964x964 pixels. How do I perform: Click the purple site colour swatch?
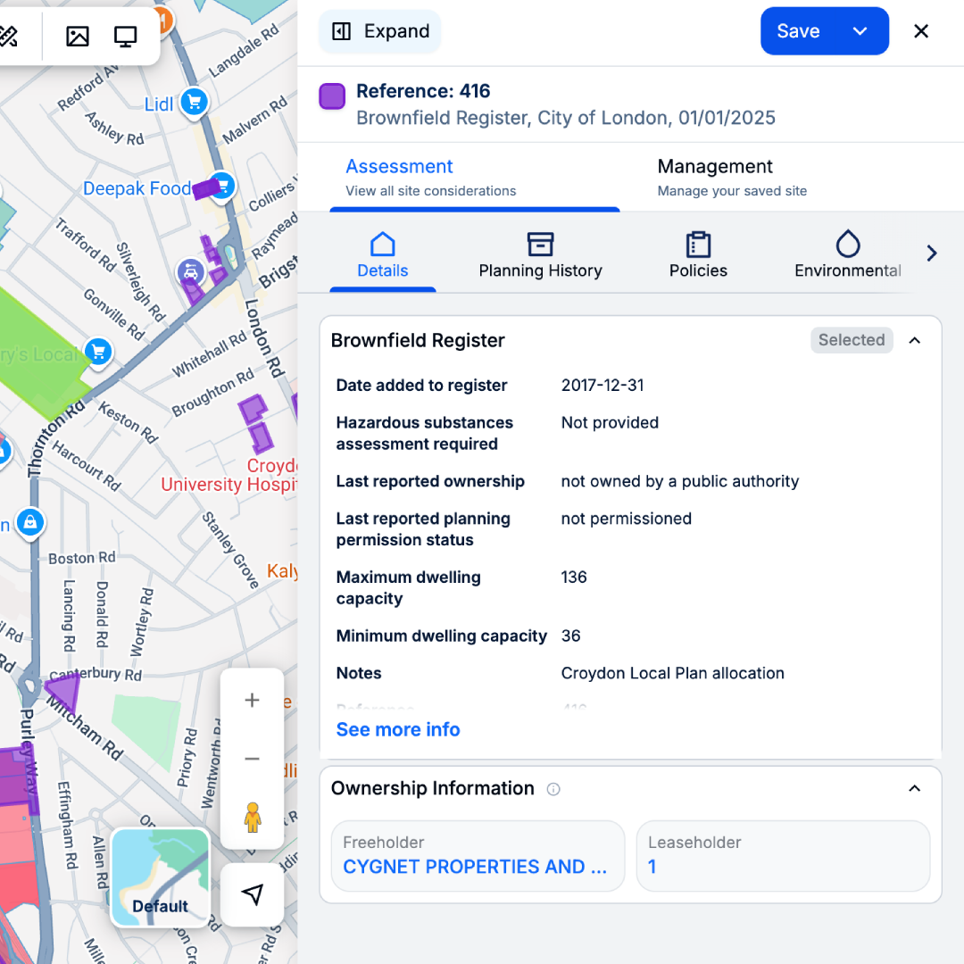coord(332,96)
